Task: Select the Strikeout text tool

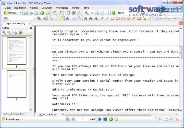Action: pos(91,18)
